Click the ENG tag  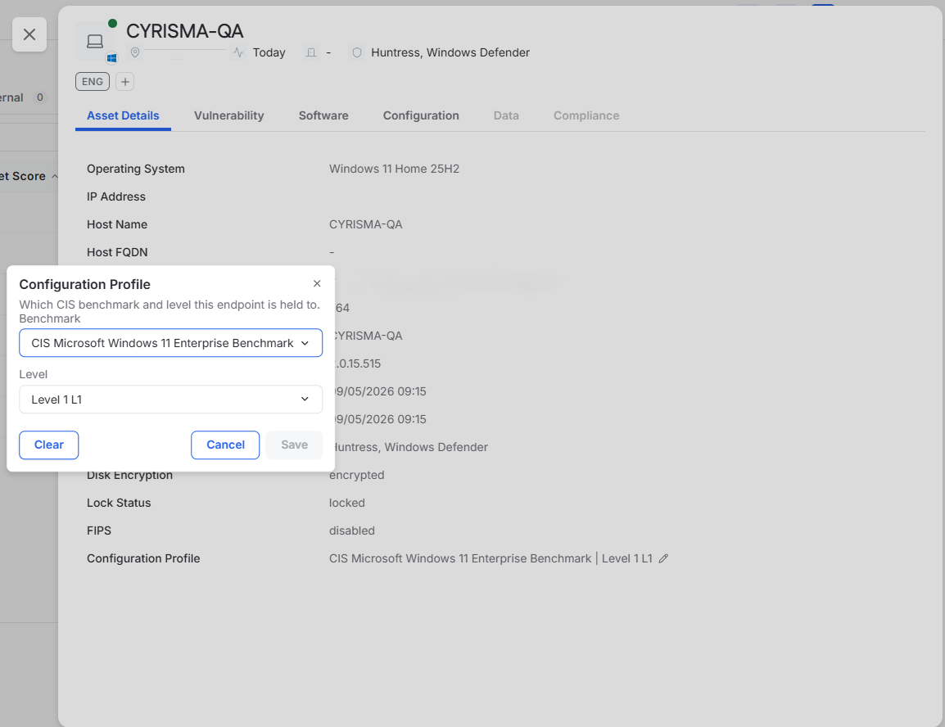(93, 81)
